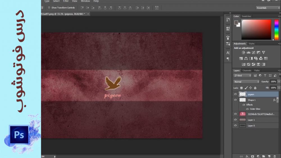Click the rainbow hue slider strip
Image resolution: width=281 pixels, height=158 pixels.
pyautogui.click(x=277, y=29)
